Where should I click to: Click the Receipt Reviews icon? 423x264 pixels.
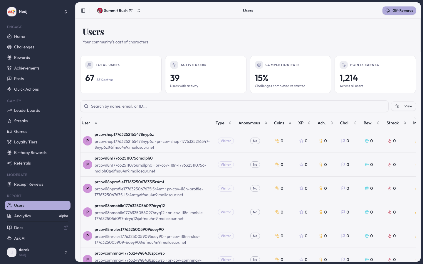coord(9,184)
